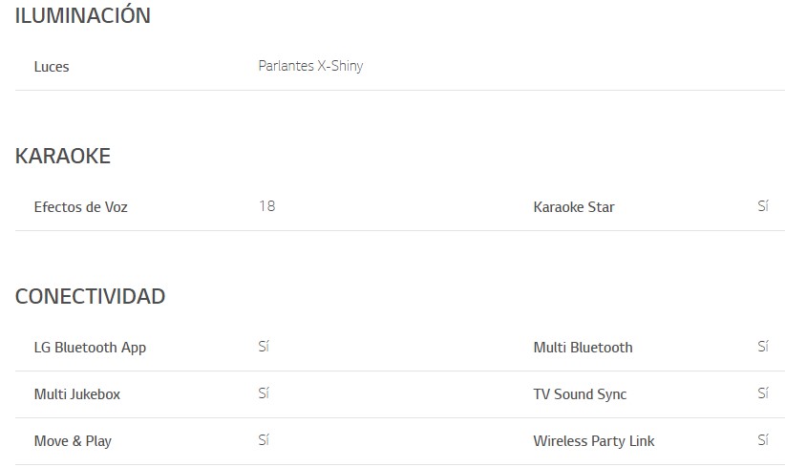Click the KARAOKE section heading
This screenshot has height=467, width=785.
coord(63,157)
